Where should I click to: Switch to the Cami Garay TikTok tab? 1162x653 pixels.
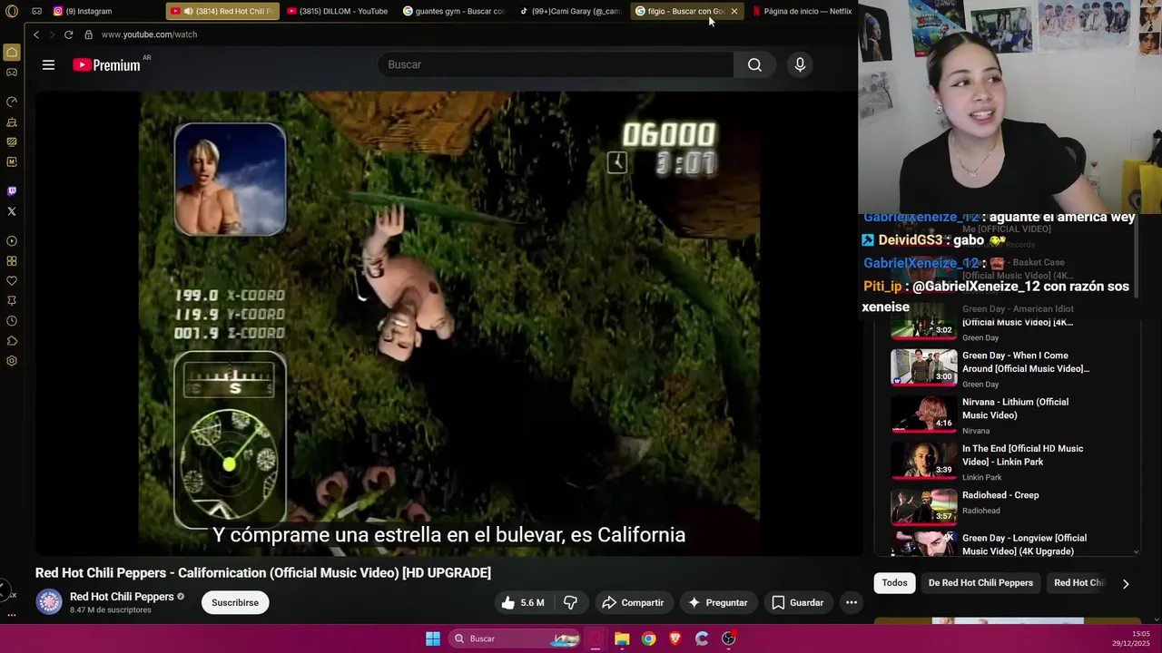570,11
